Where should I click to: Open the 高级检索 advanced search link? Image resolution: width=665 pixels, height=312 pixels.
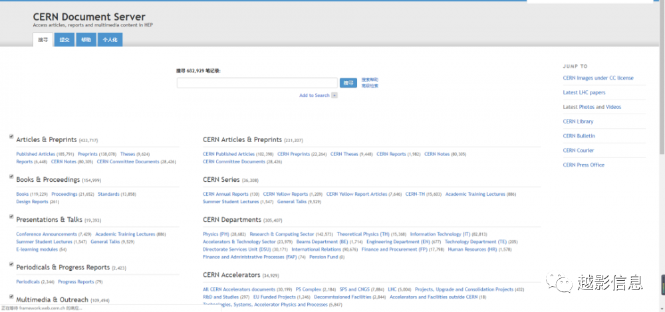pyautogui.click(x=370, y=86)
